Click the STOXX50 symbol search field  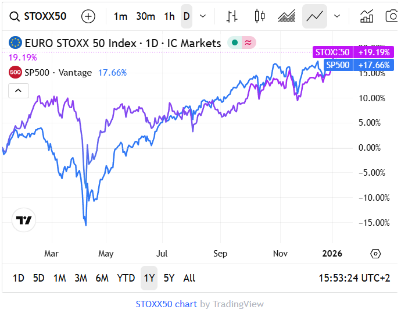[40, 16]
